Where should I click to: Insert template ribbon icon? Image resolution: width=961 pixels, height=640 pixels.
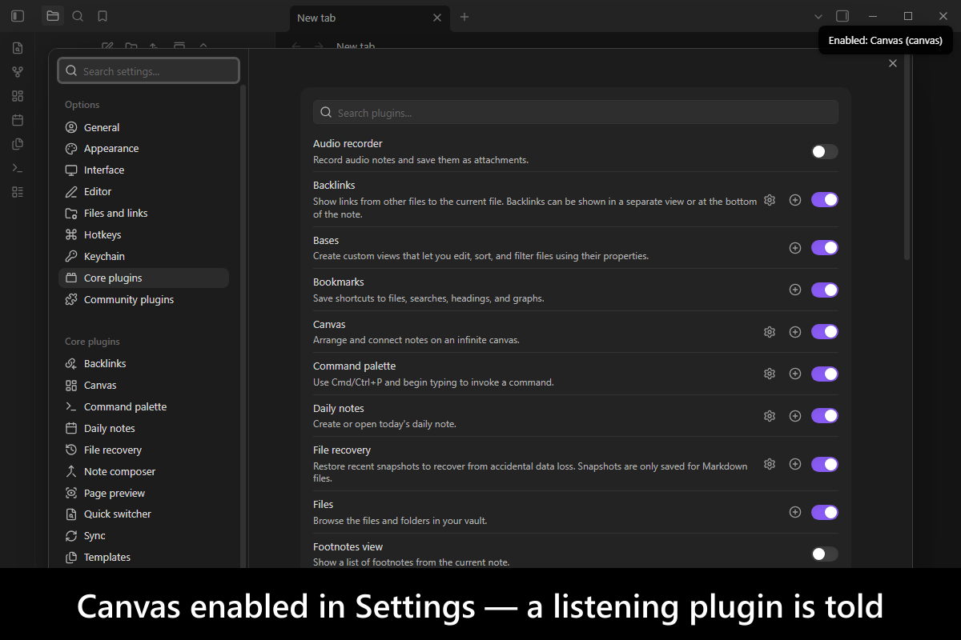tap(18, 144)
